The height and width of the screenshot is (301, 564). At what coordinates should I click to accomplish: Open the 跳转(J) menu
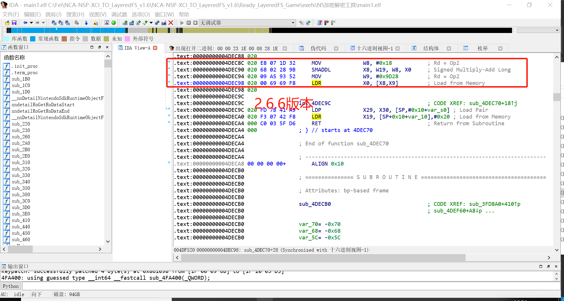(53, 14)
